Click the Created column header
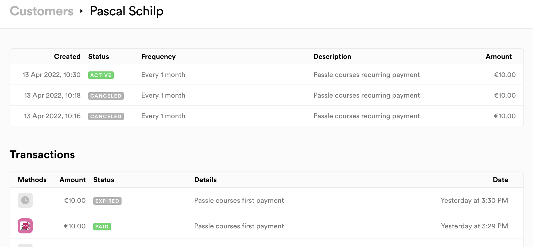Image resolution: width=533 pixels, height=247 pixels. click(x=67, y=57)
